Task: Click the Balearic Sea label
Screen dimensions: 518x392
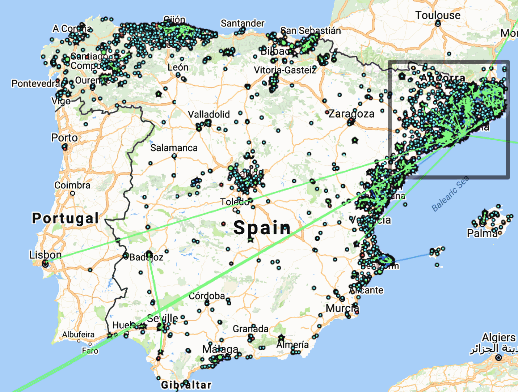Action: [x=450, y=193]
